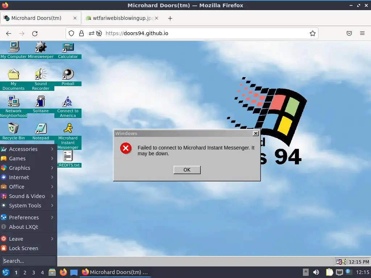Open site permissions icon in address bar
Screen dimensions: 371x278
click(92, 33)
